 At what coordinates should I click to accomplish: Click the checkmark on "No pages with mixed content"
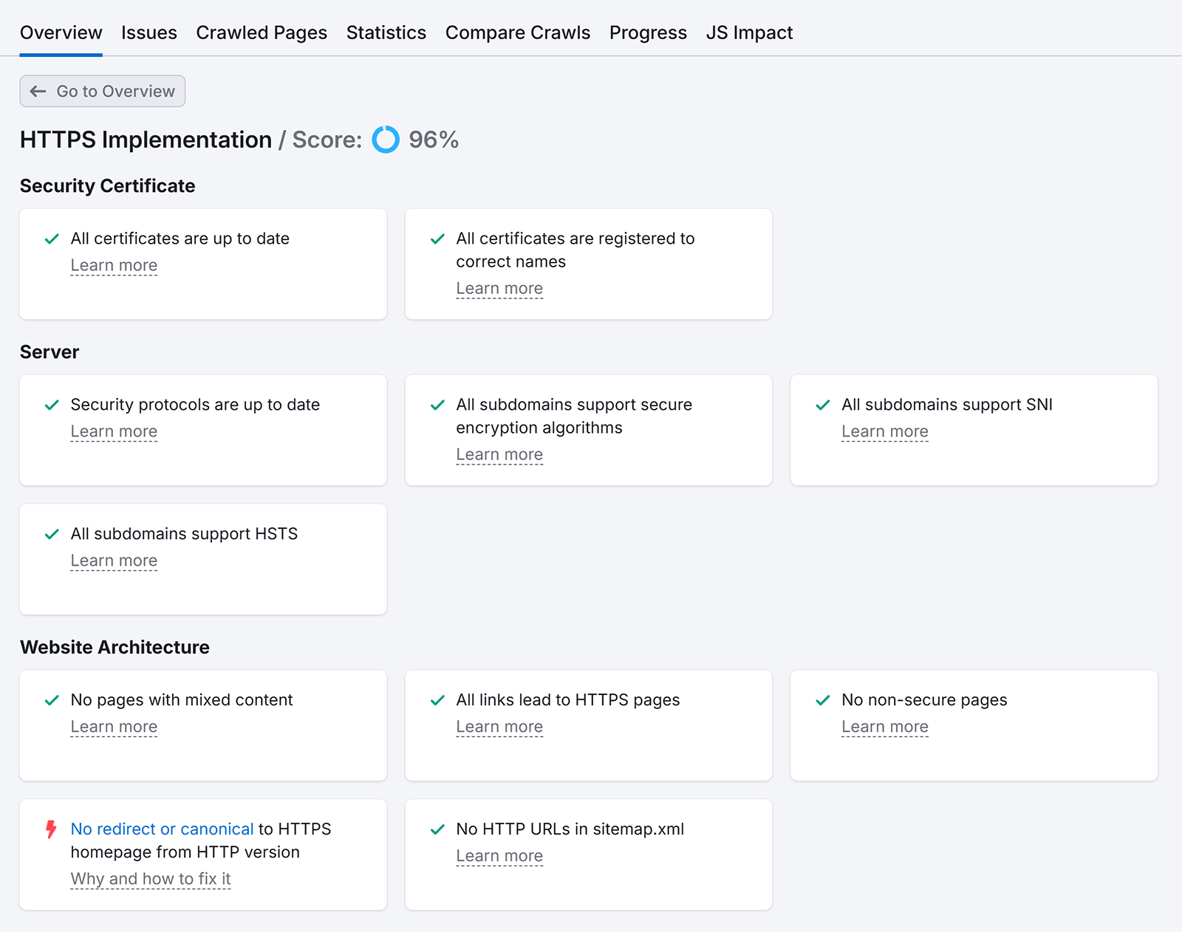click(x=51, y=700)
